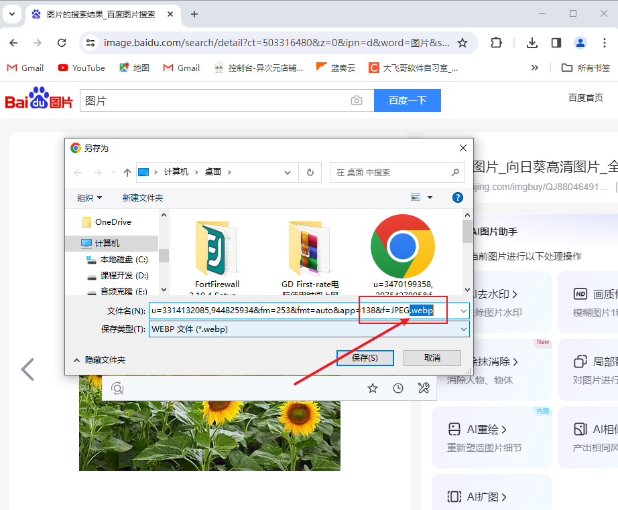The height and width of the screenshot is (510, 618).
Task: Click Chrome's back navigation arrow
Action: [14, 43]
